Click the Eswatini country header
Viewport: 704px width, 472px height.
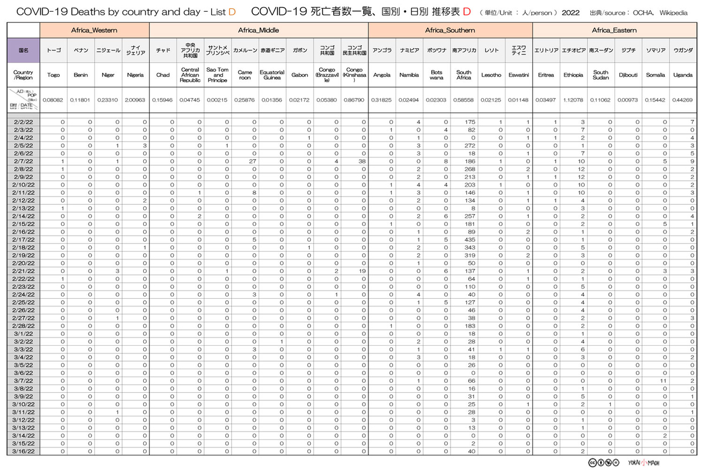pyautogui.click(x=519, y=75)
